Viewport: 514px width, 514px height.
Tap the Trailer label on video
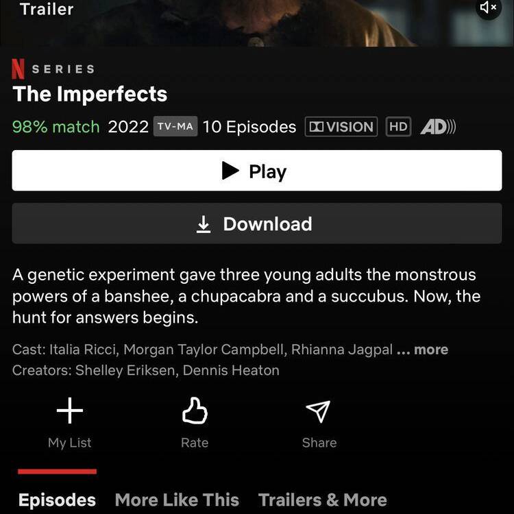[47, 9]
